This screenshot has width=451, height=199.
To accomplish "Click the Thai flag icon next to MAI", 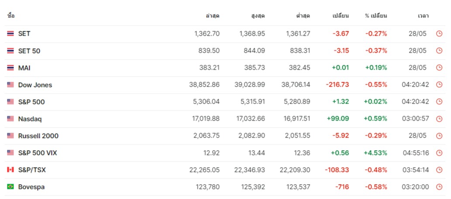I will 10,68.
